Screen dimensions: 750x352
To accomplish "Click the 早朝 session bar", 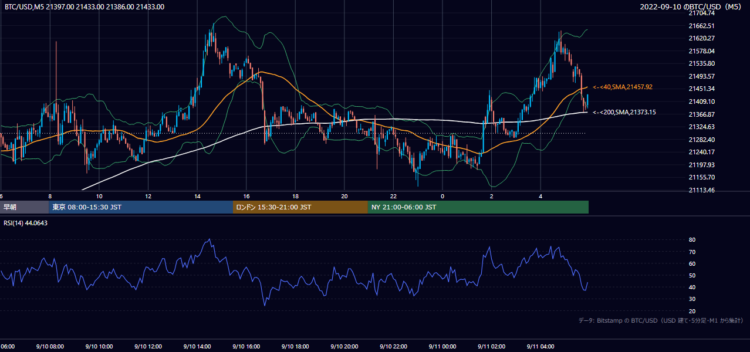I will point(24,207).
